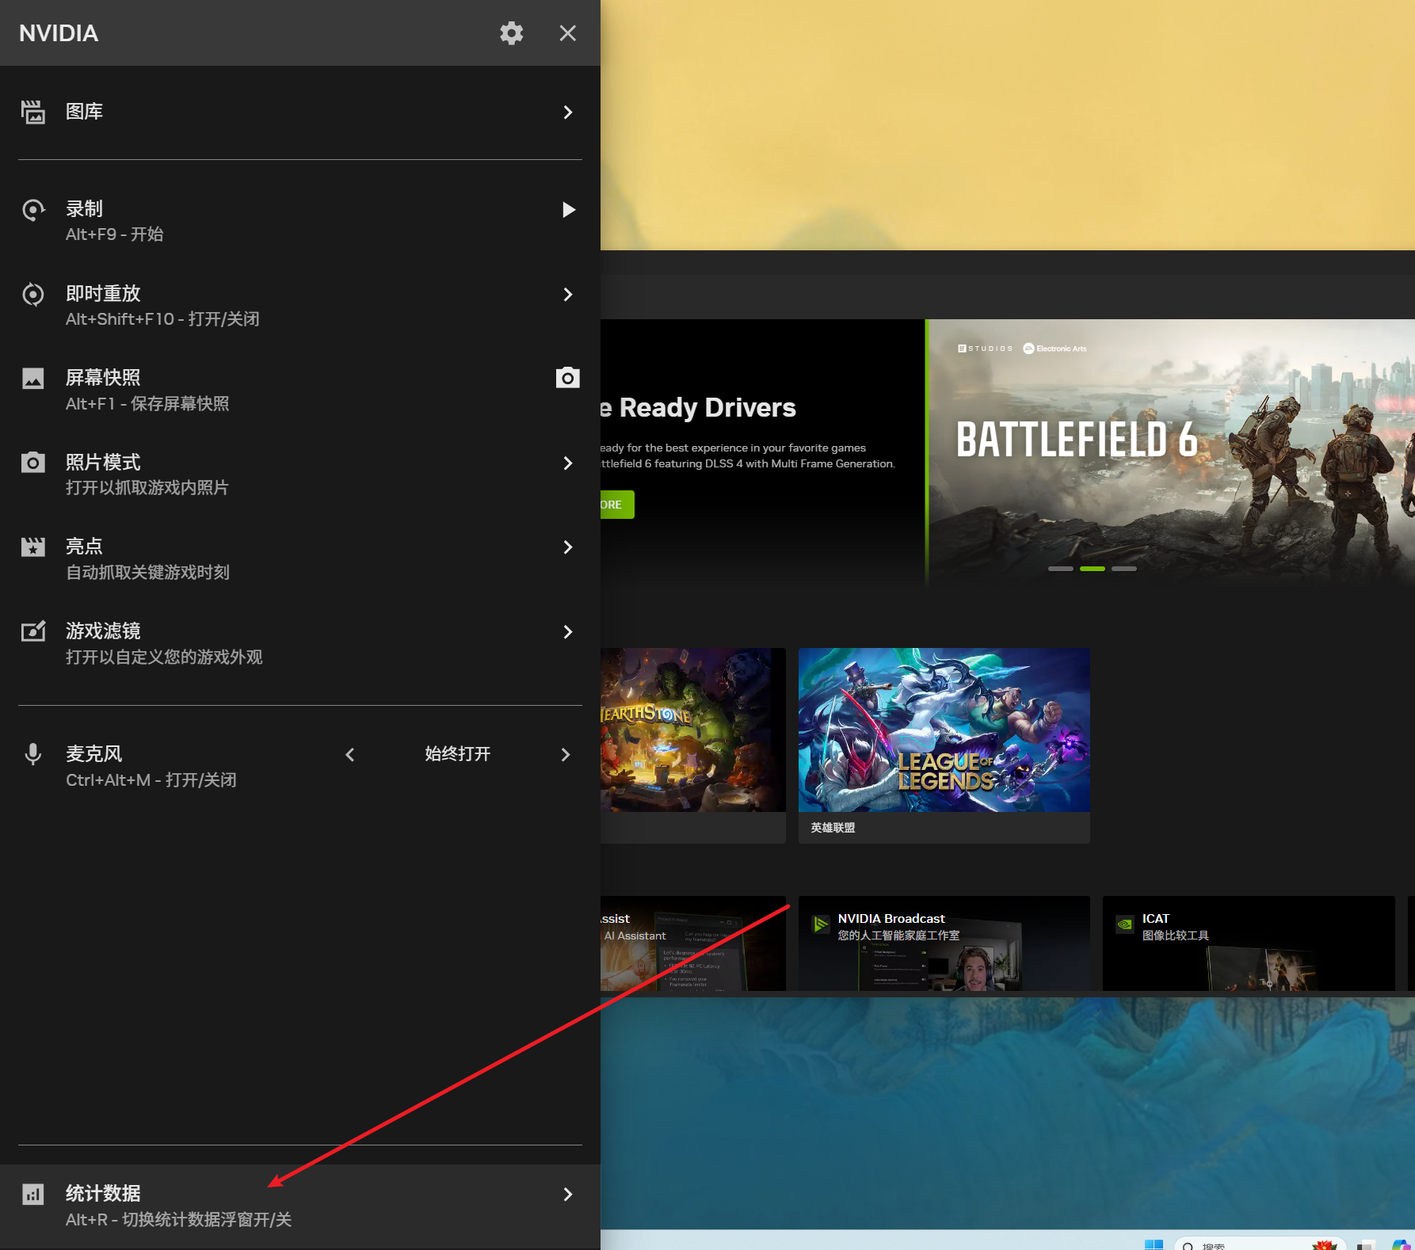Open the NVIDIA Broadcast app card
Image resolution: width=1415 pixels, height=1250 pixels.
tap(944, 943)
